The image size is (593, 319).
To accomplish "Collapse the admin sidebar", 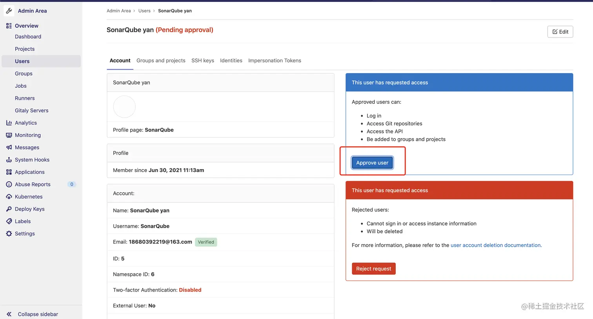I will tap(33, 314).
